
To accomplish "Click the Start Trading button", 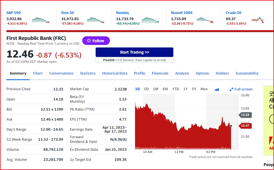I will click(x=134, y=52).
